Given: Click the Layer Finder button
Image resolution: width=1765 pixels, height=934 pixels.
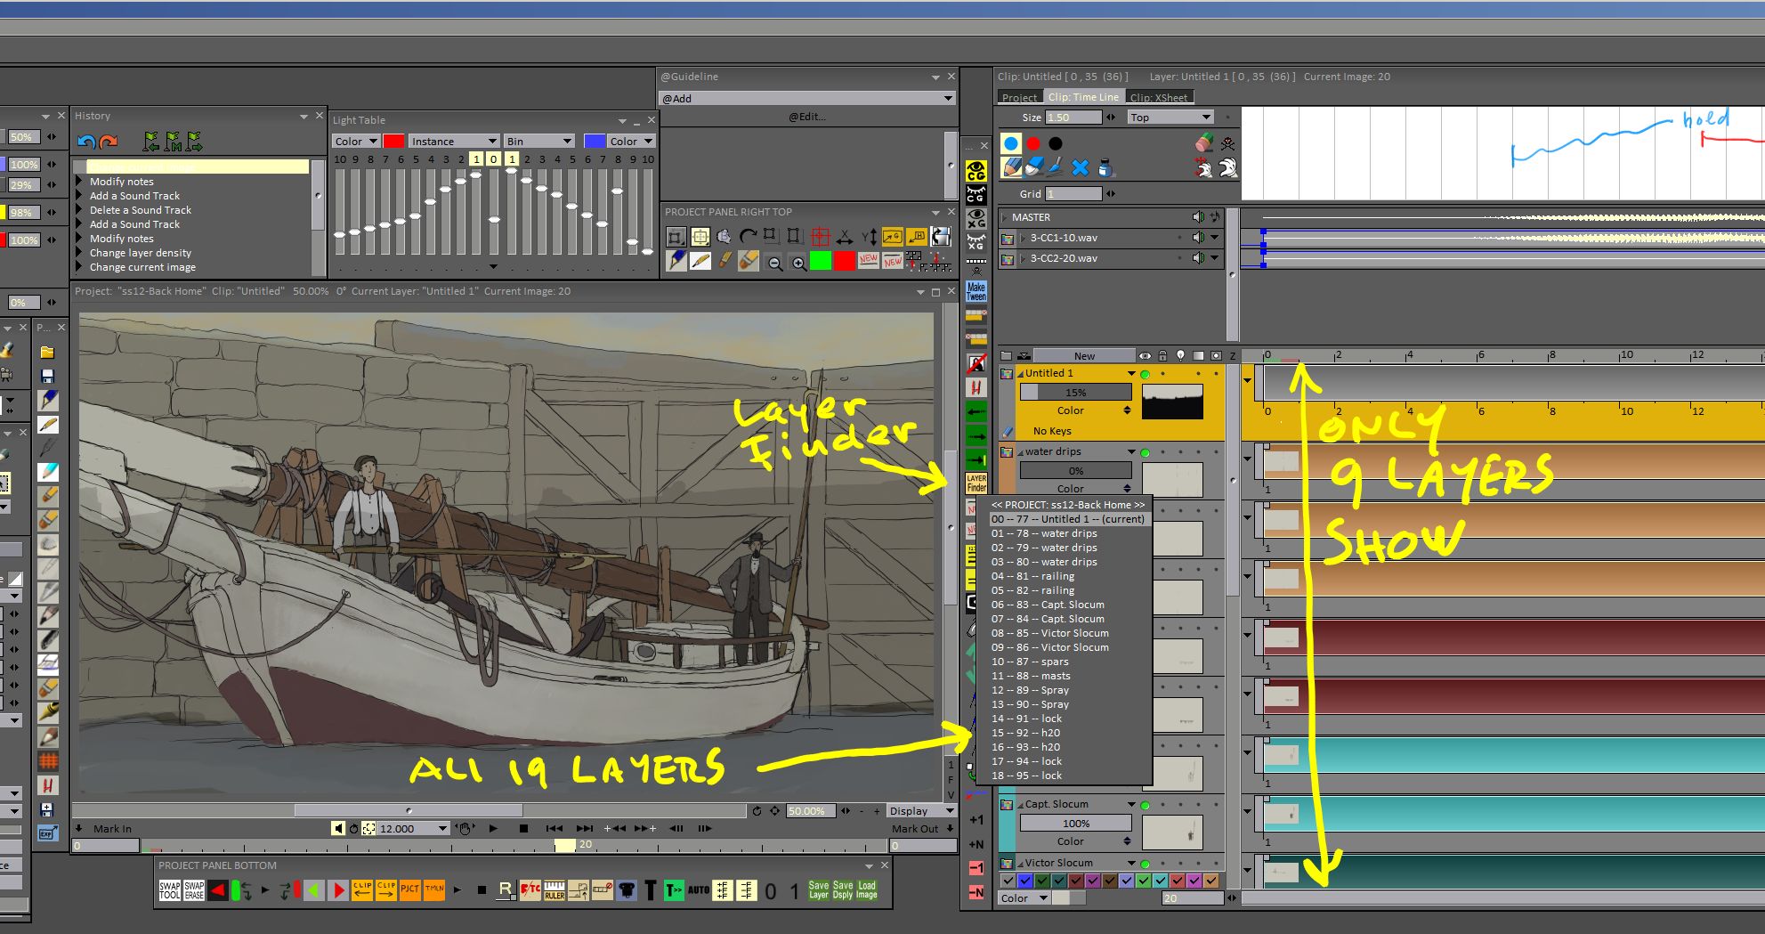Looking at the screenshot, I should [x=976, y=483].
